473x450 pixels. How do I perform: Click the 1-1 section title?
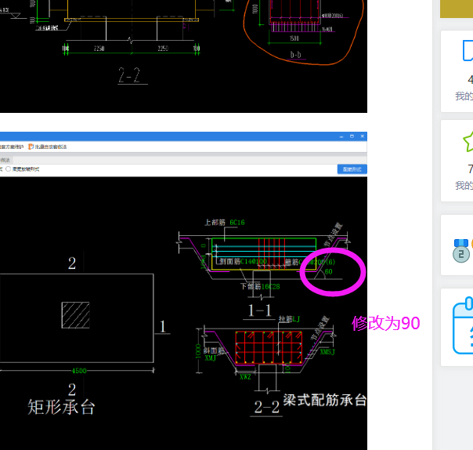(259, 310)
